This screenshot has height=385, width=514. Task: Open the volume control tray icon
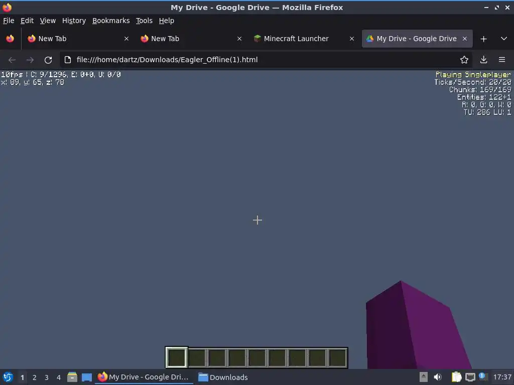tap(438, 377)
